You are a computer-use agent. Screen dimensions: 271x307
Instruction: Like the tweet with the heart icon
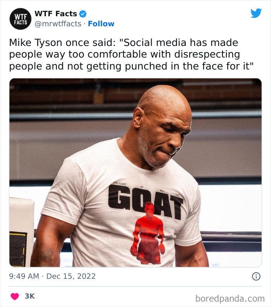pyautogui.click(x=15, y=297)
